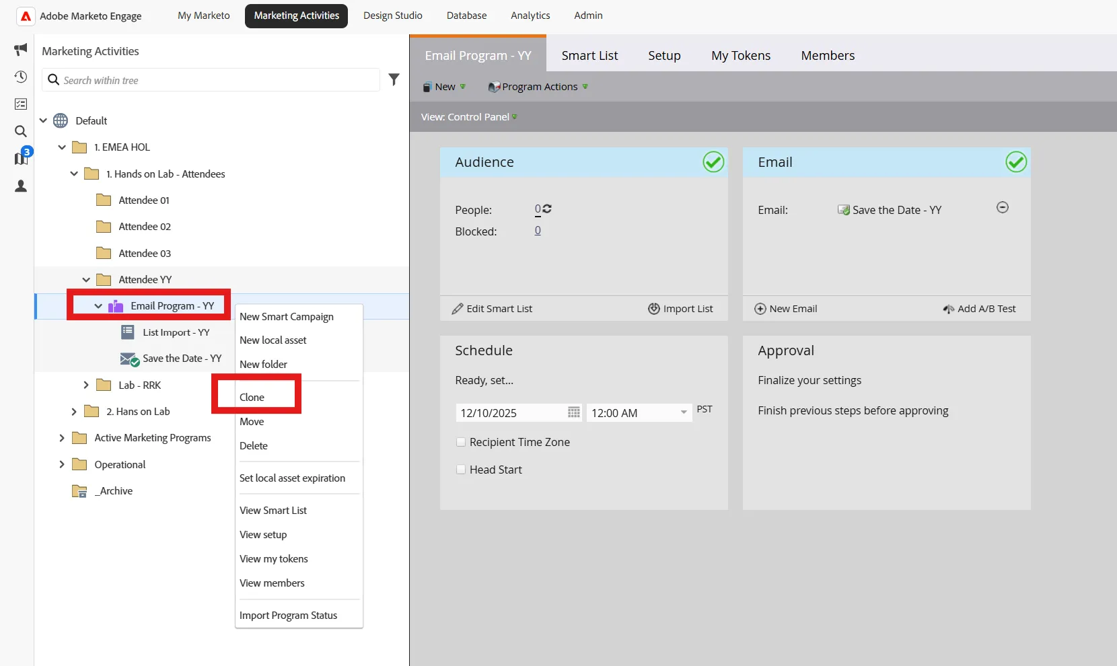Select the List Import - YY list icon

click(x=128, y=332)
